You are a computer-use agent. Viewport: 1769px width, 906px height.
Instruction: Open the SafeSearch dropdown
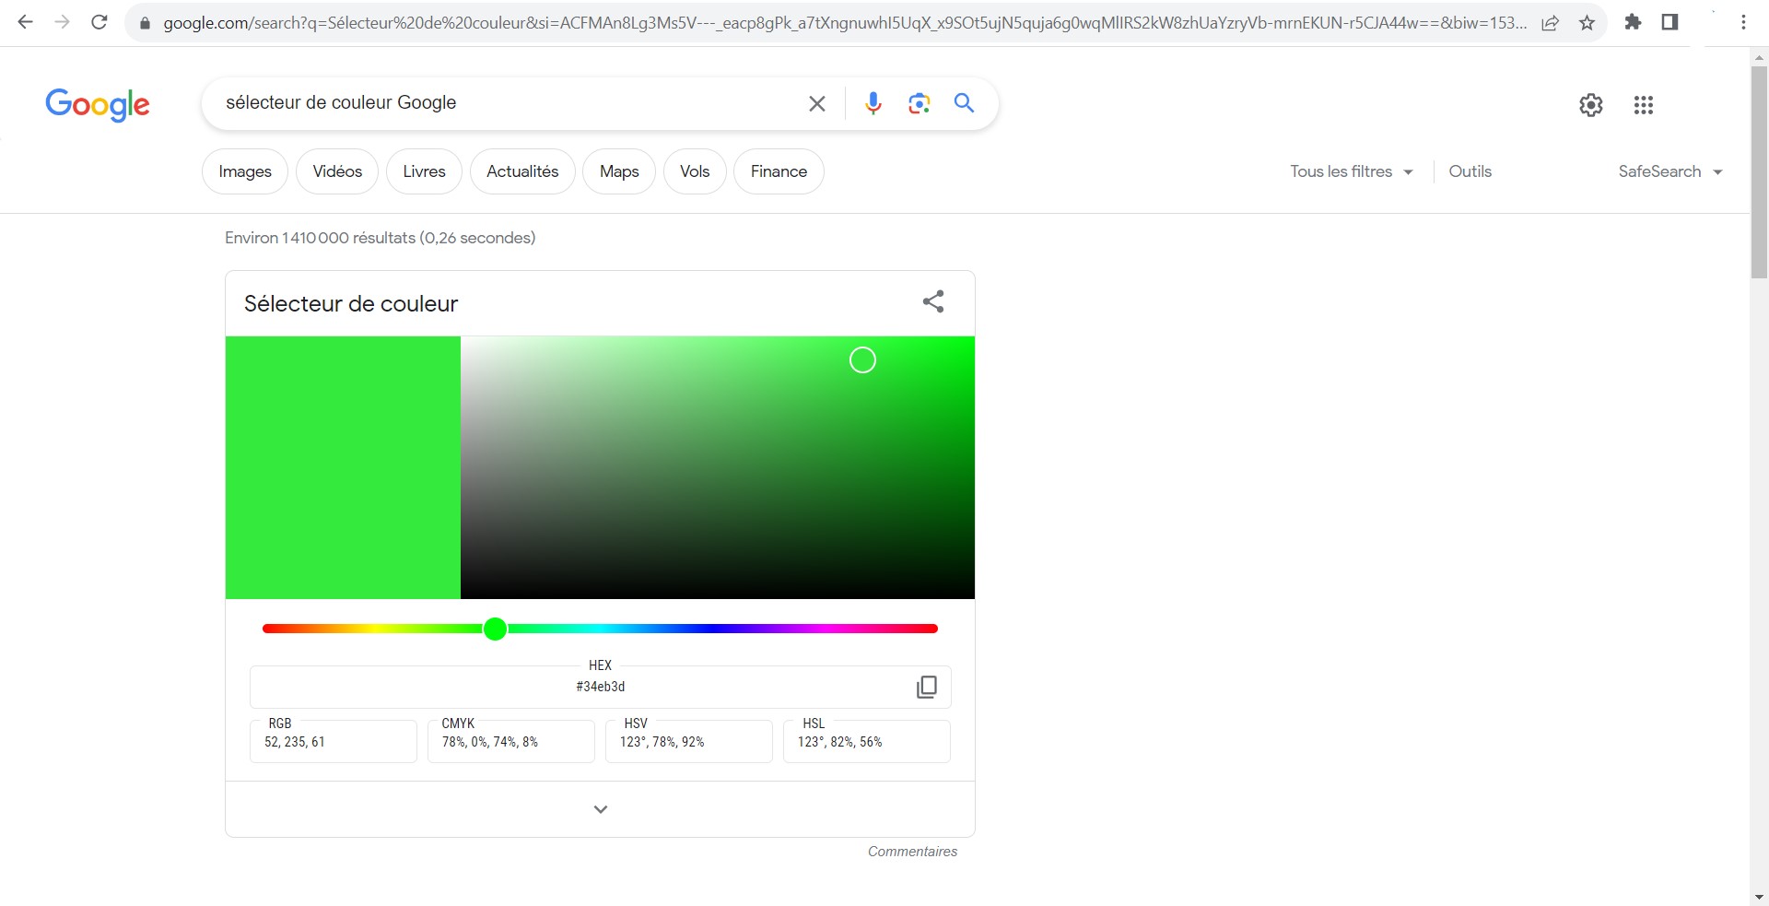pyautogui.click(x=1669, y=171)
